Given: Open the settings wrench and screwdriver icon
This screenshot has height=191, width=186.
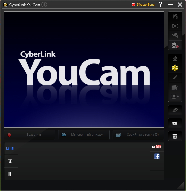Looking at the screenshot, I should [x=175, y=16].
